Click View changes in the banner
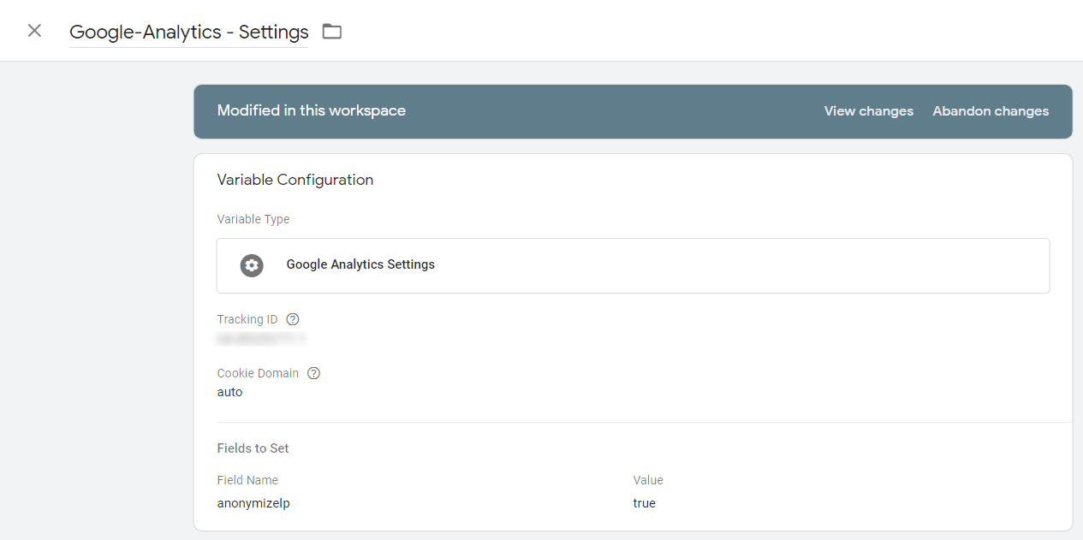Viewport: 1083px width, 540px height. (x=868, y=111)
